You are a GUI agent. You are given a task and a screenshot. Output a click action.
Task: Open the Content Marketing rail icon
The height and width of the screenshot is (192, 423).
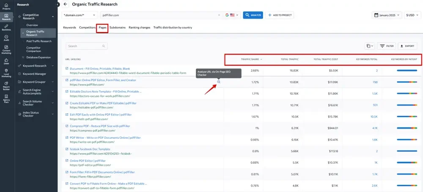[x=6, y=49]
